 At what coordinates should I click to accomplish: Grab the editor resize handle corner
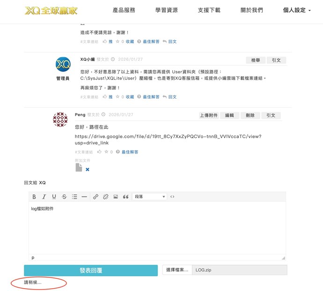coord(284,258)
